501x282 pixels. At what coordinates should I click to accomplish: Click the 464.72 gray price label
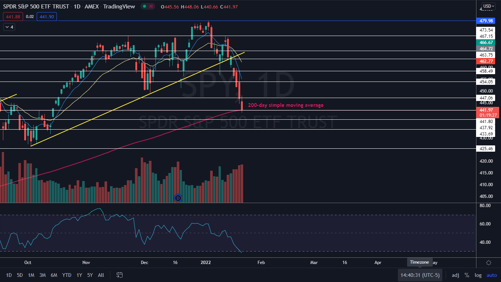486,48
